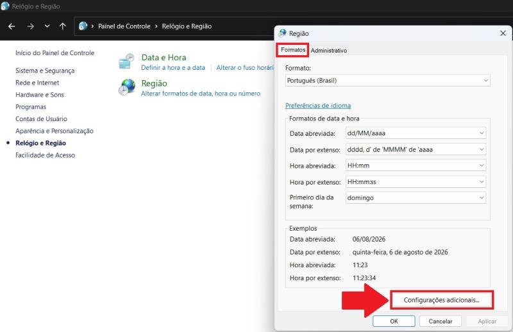This screenshot has width=513, height=332.
Task: Switch to the Formatos tab
Action: pyautogui.click(x=293, y=50)
